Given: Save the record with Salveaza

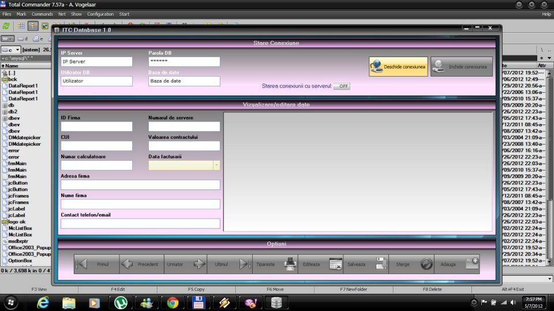Looking at the screenshot, I should (x=366, y=264).
